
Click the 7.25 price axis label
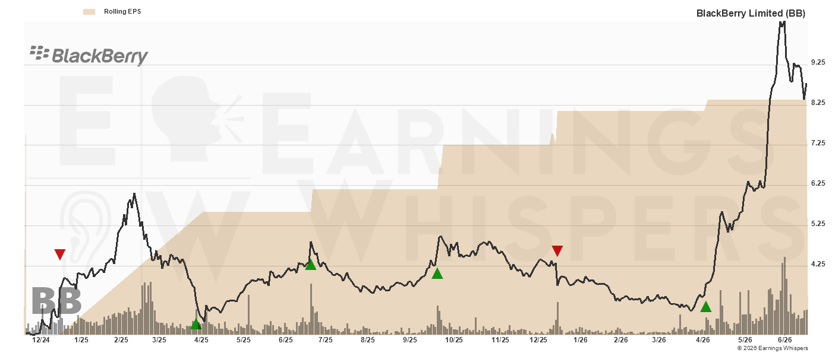[818, 143]
